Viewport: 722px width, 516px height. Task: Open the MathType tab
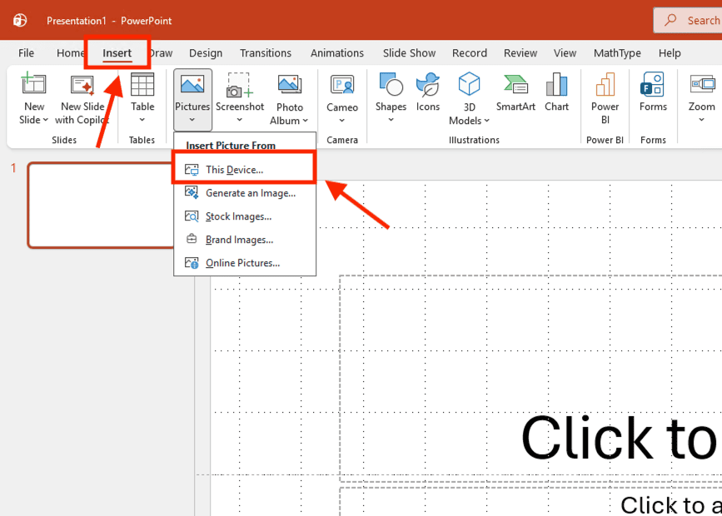click(x=617, y=53)
